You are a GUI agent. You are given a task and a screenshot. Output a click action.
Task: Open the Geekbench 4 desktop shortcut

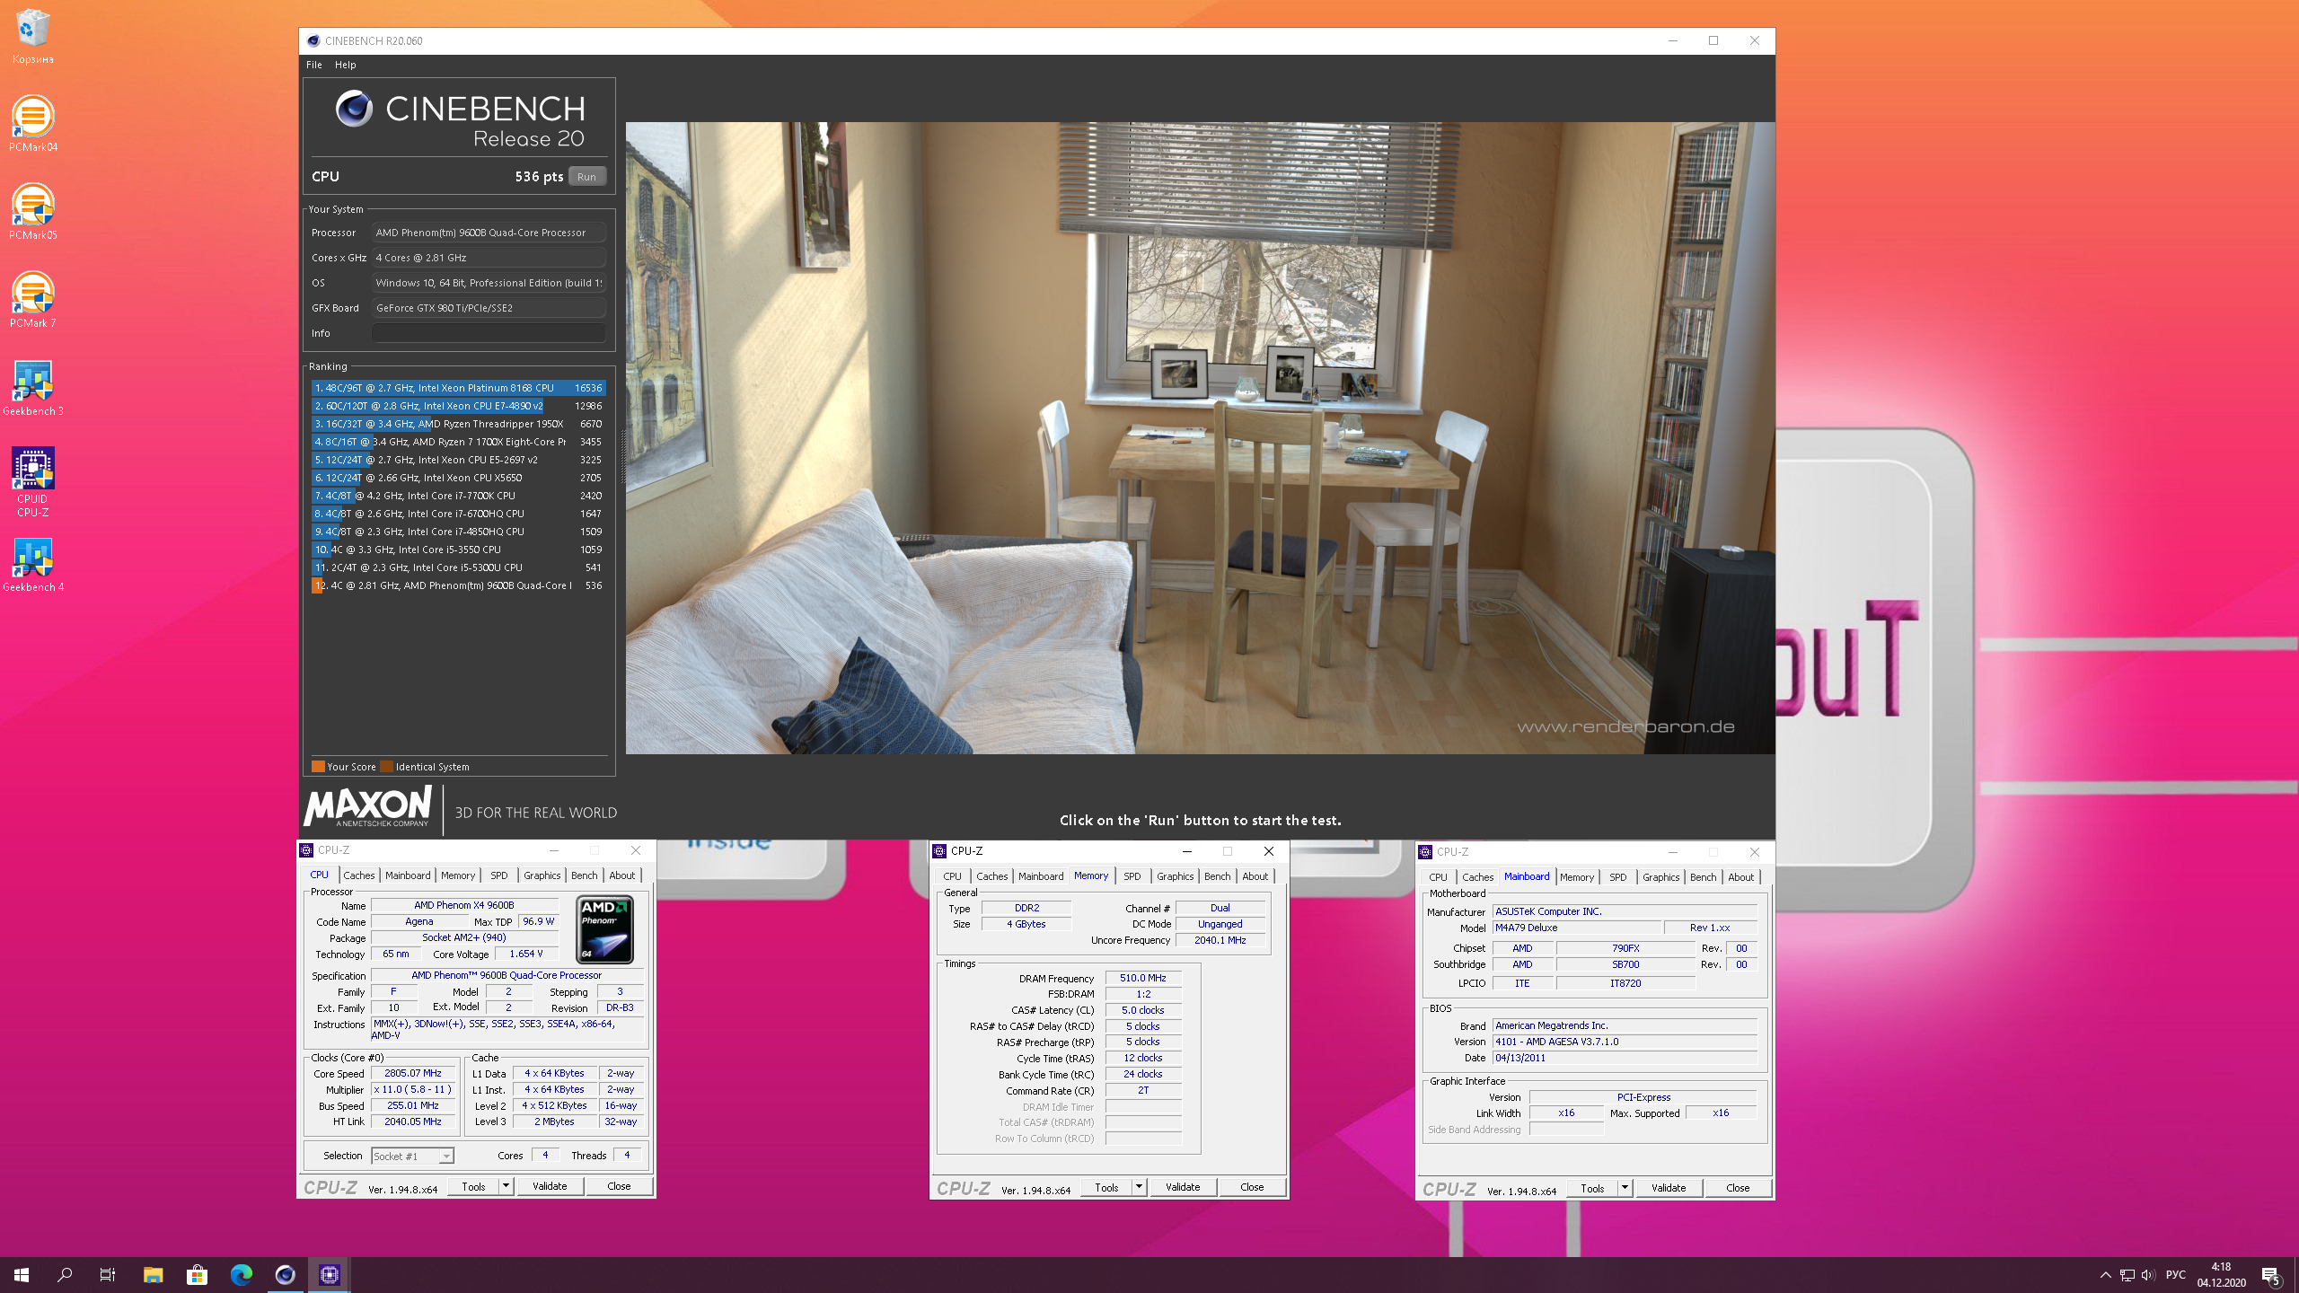pyautogui.click(x=33, y=565)
